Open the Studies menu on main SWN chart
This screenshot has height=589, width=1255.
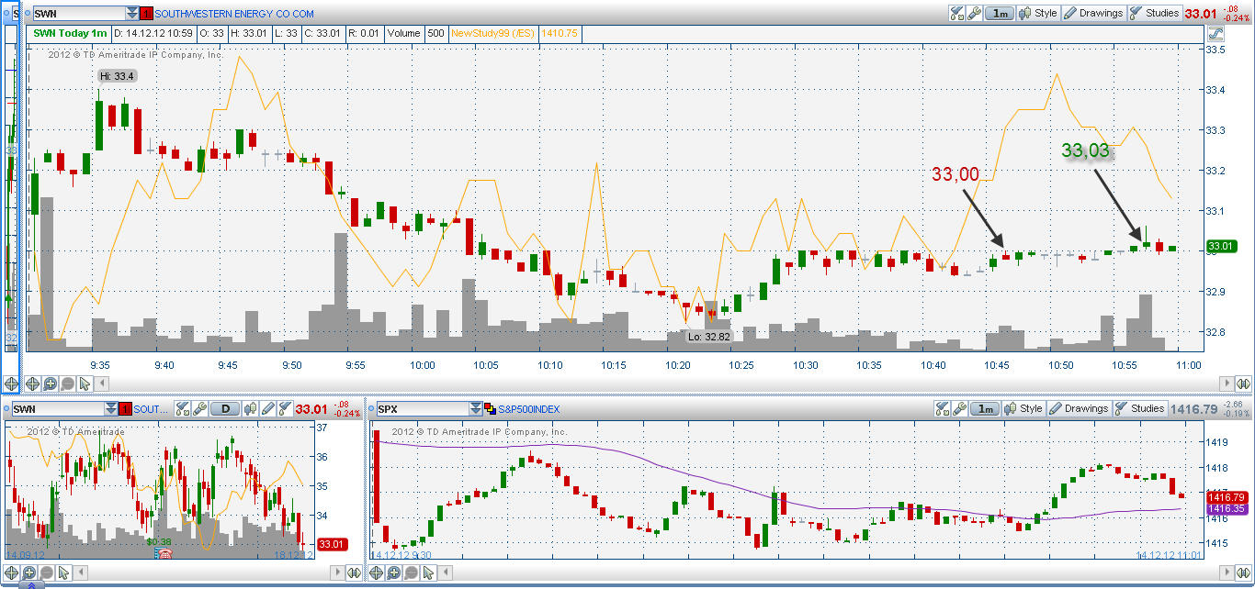pos(1154,14)
